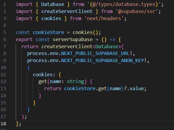Click the '@supabase/ssr' module string

click(x=137, y=12)
